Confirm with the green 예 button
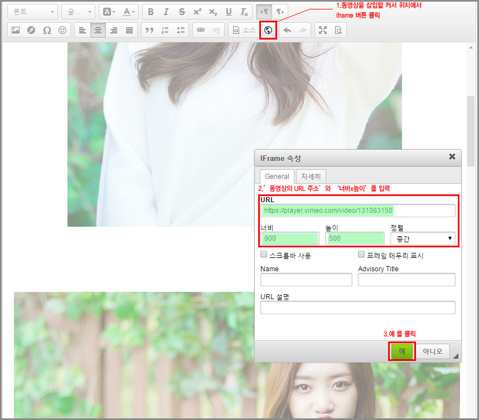Viewport: 479px width, 420px height. click(401, 351)
